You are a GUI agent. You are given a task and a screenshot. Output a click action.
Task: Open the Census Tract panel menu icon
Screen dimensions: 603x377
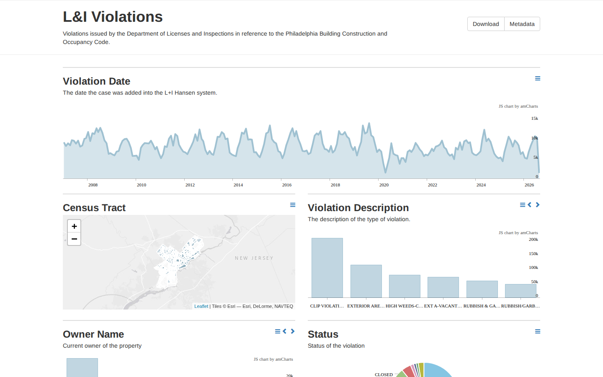[x=293, y=205]
